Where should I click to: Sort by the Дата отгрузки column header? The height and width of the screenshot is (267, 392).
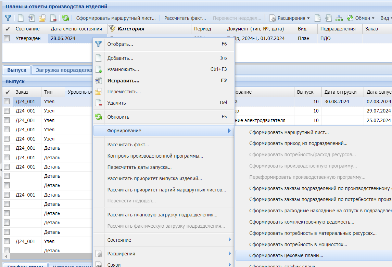(x=340, y=92)
